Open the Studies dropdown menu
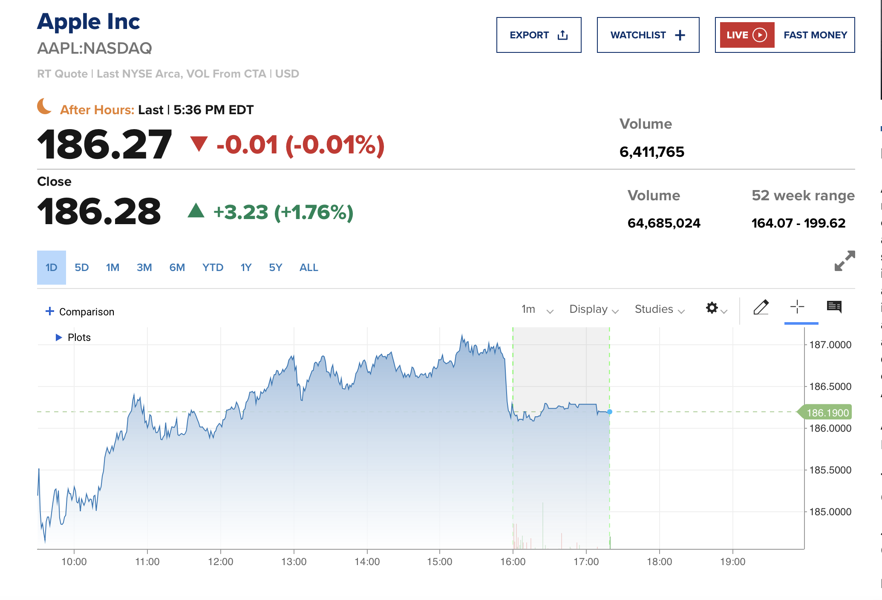The image size is (882, 600). (660, 309)
